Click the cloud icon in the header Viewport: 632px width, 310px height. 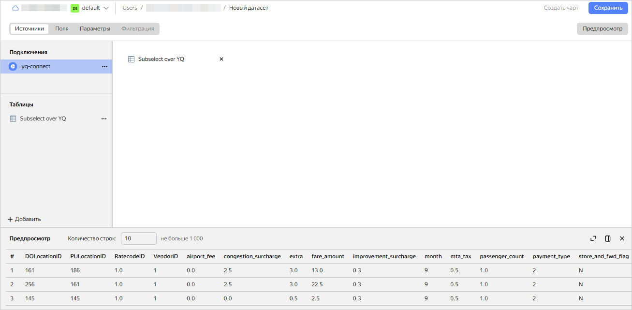pyautogui.click(x=15, y=8)
